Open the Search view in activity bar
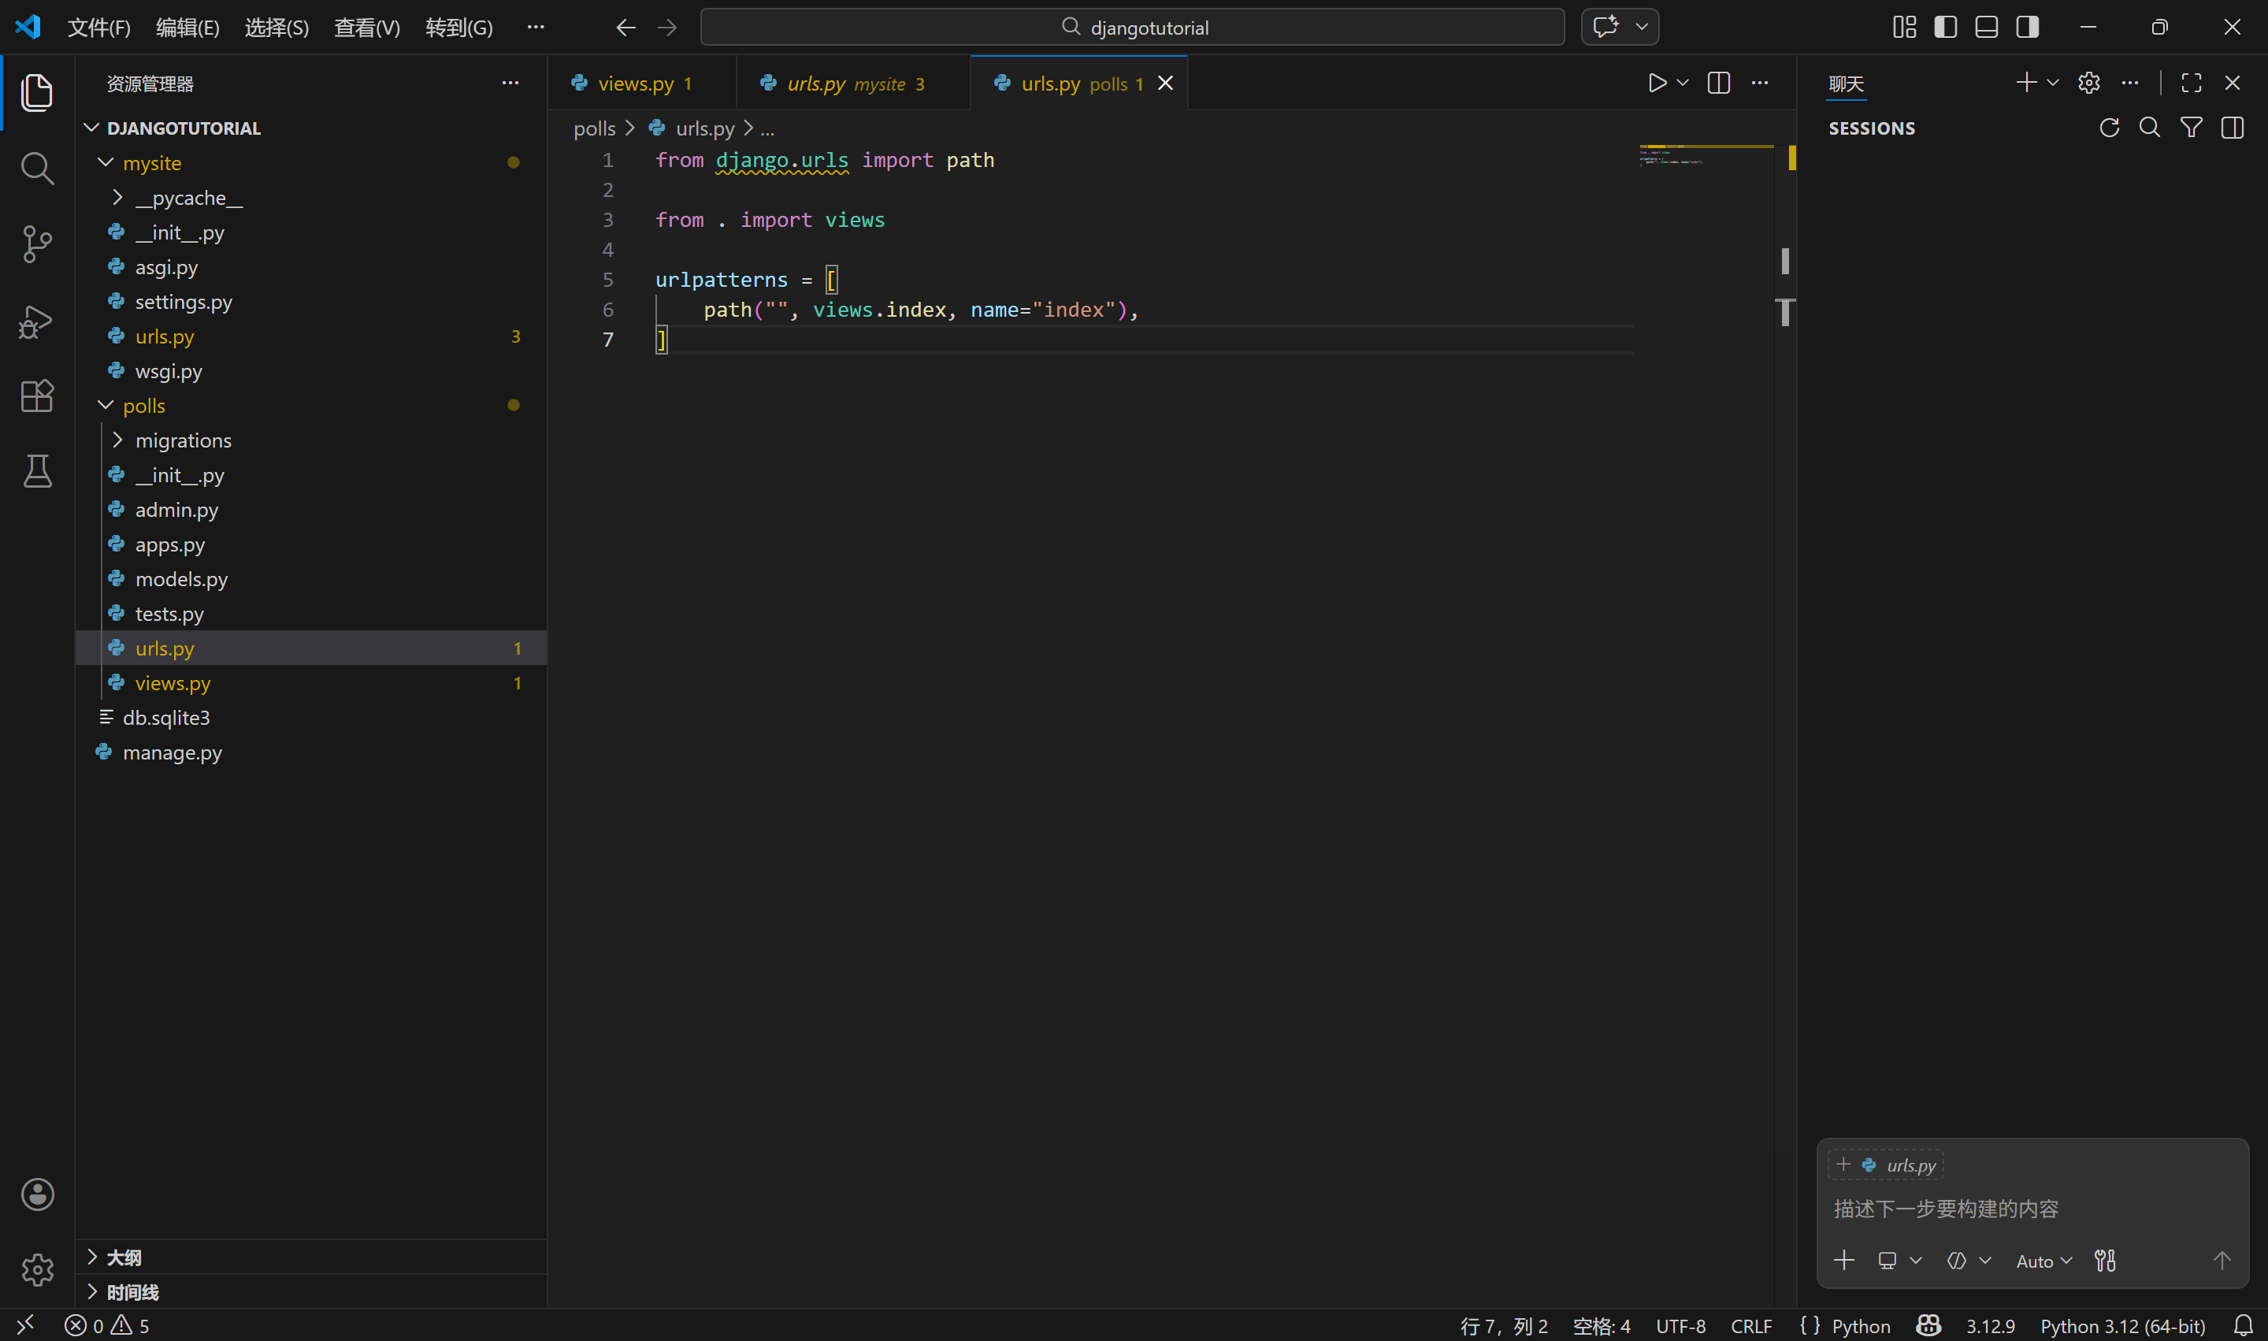 pos(36,168)
